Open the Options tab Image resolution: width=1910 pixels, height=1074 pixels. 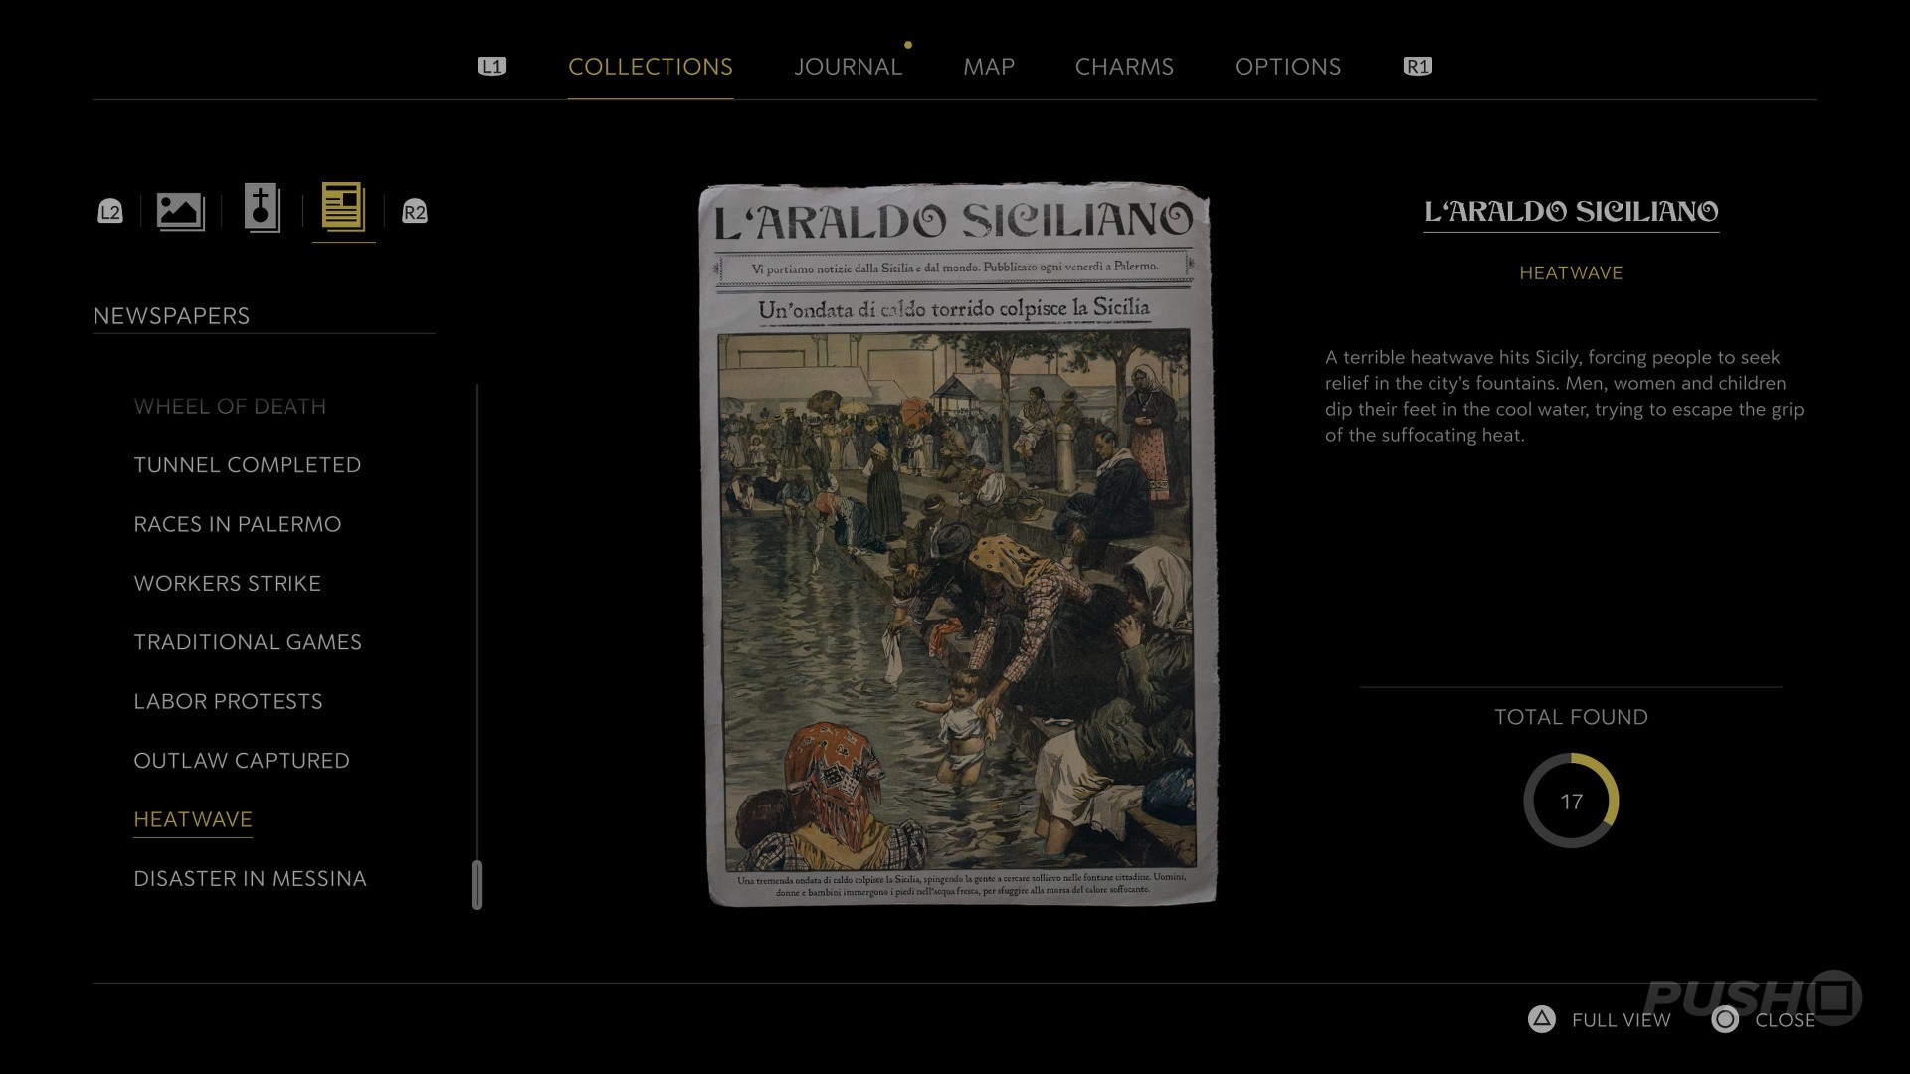[x=1287, y=67]
